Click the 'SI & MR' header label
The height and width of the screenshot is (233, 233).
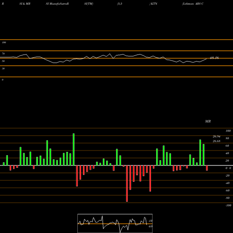pos(25,4)
